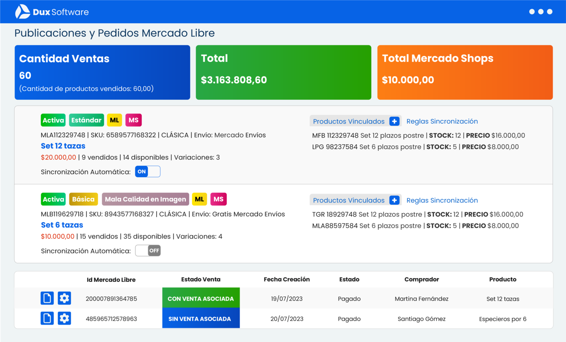Click the SIN VENTA ASOCIADA status
The width and height of the screenshot is (566, 342).
pos(201,318)
